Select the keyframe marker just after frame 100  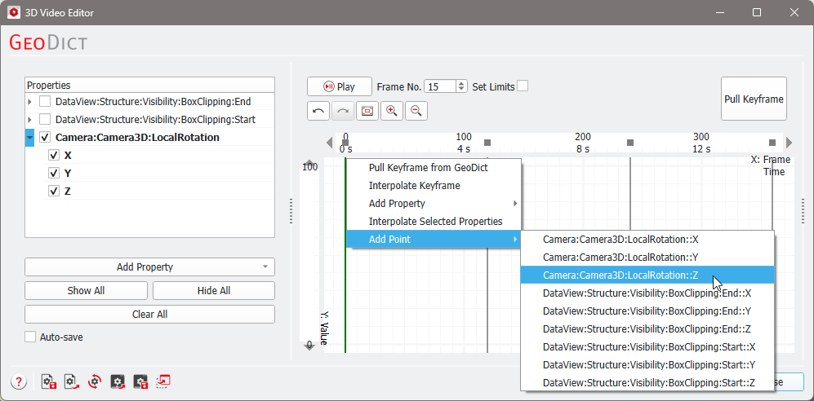[x=487, y=143]
